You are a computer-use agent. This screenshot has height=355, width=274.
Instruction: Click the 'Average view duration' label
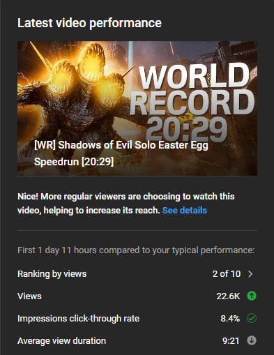pos(62,341)
